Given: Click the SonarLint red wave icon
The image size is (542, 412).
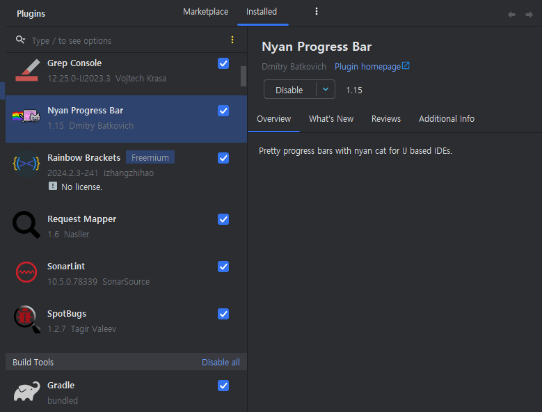Looking at the screenshot, I should pyautogui.click(x=26, y=272).
